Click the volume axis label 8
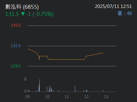 (x=25, y=79)
